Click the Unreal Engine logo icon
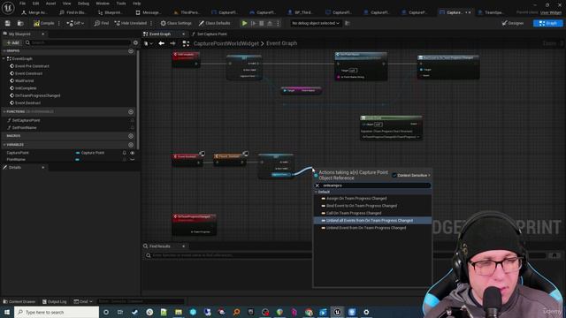Viewport: 566px width, 318px height. (x=8, y=7)
